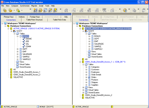Switch to Foreign Keys tab in left pane

35,17
